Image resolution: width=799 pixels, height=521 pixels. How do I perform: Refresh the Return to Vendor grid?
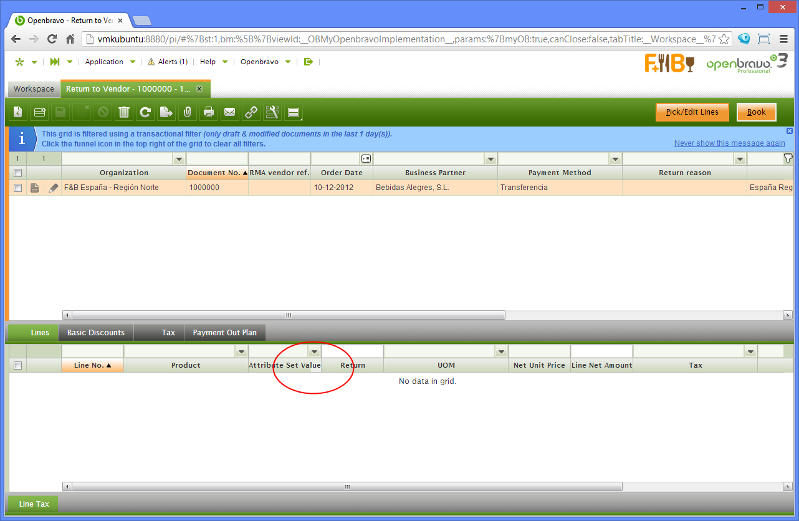tap(145, 112)
